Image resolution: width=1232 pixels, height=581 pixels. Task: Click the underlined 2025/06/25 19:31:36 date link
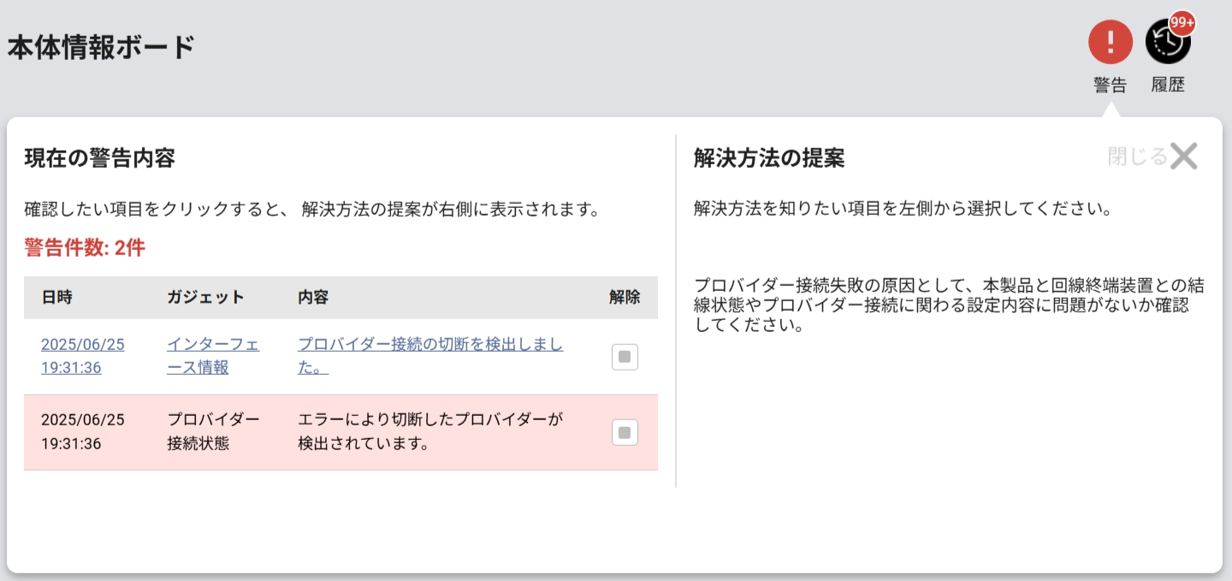pyautogui.click(x=83, y=356)
